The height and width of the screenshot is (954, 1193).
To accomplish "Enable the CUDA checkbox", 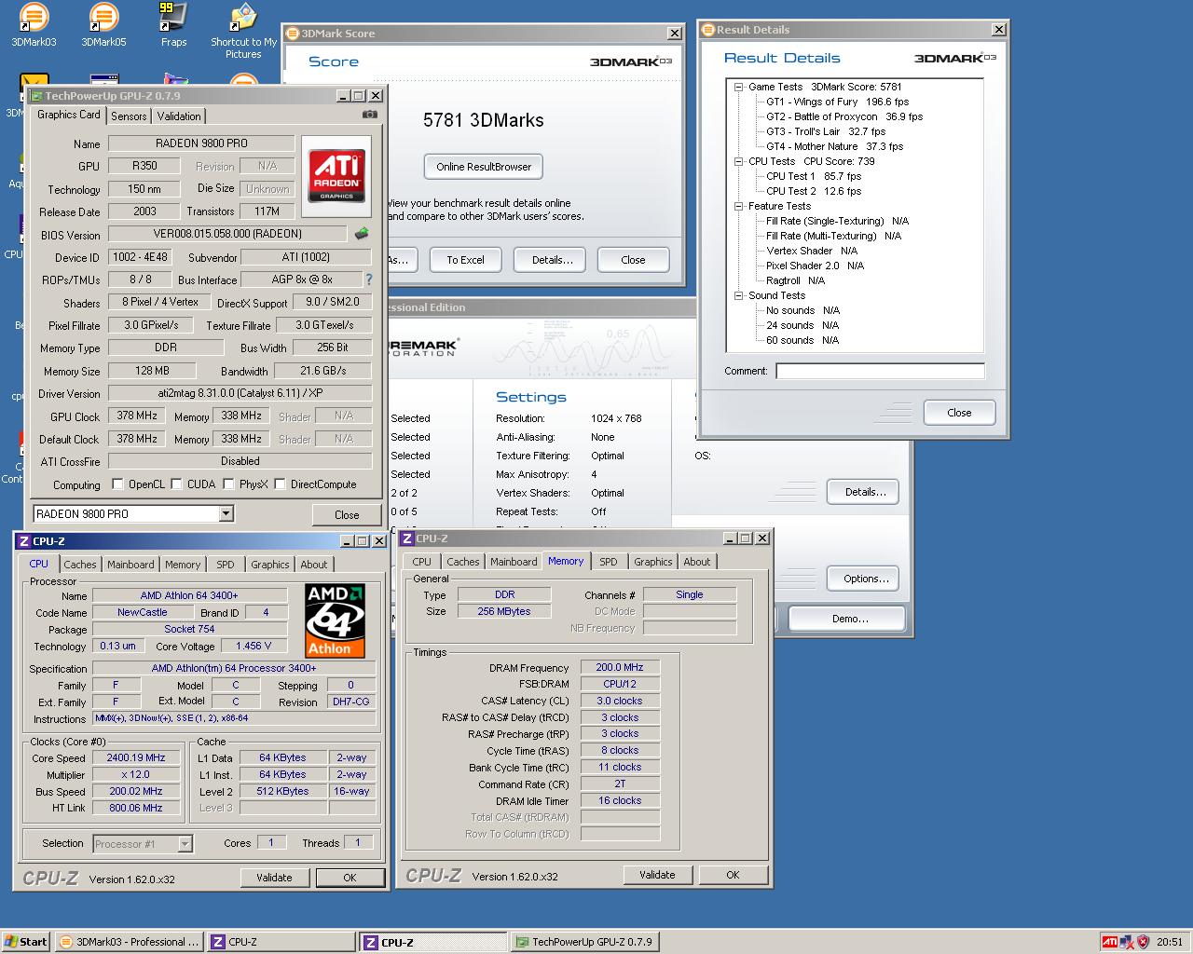I will (x=176, y=484).
